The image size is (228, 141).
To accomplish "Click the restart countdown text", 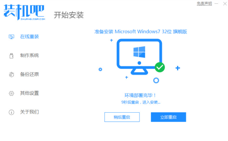I will click(141, 102).
